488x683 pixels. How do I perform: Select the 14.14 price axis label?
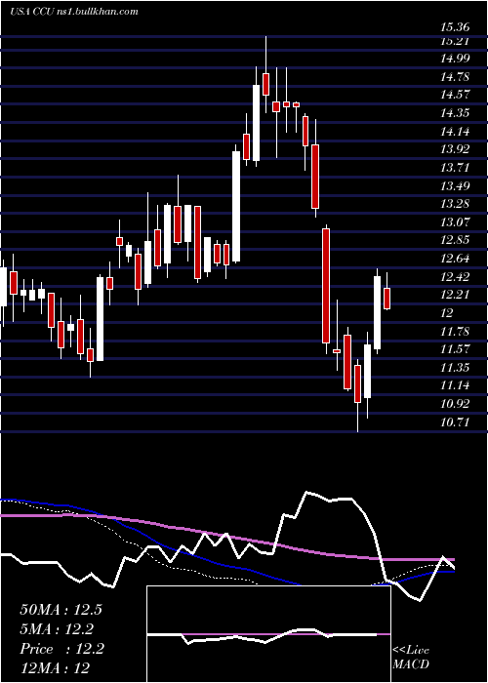[455, 132]
